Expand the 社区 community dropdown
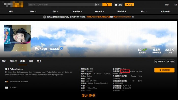Viewport: 178px width, 100px height. click(x=144, y=11)
